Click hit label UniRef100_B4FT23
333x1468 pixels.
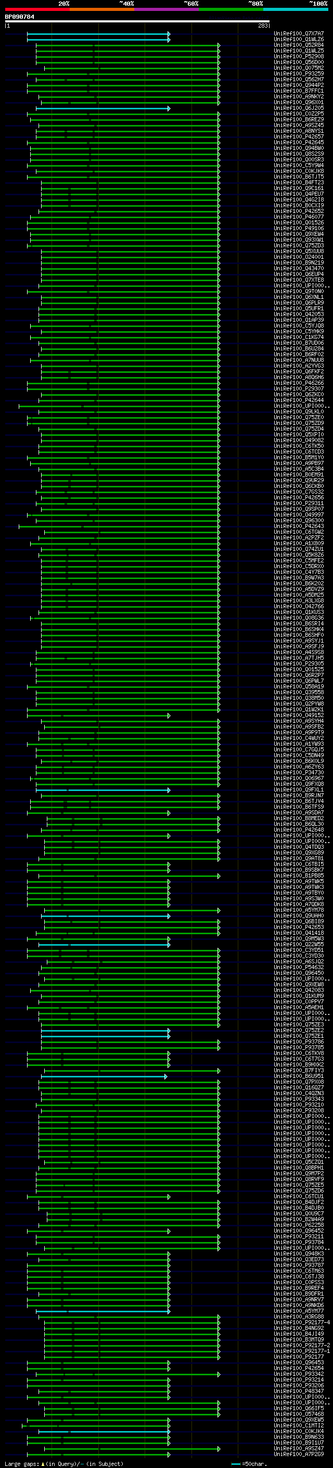coord(299,182)
